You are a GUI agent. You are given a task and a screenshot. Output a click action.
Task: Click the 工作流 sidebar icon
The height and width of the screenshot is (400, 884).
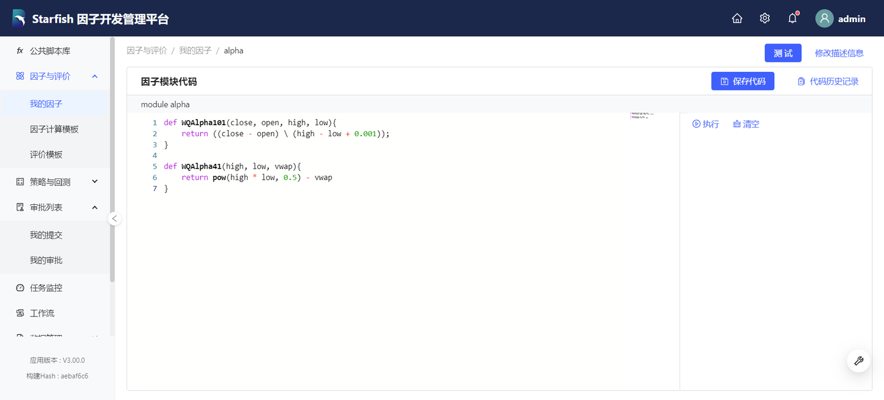coord(20,313)
